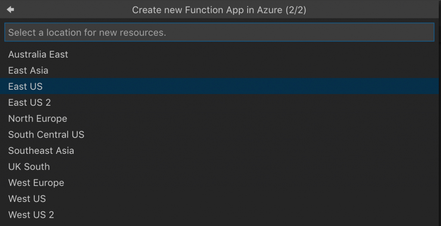Viewport: 441px width, 226px height.
Task: Select Australia East location
Action: 38,55
